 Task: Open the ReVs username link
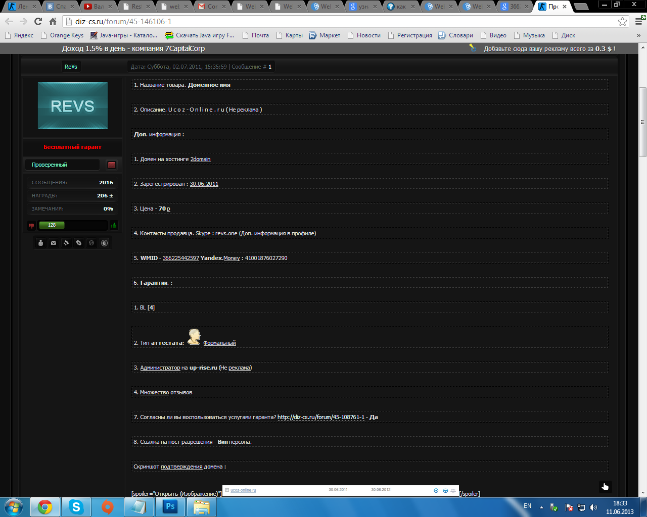[71, 67]
